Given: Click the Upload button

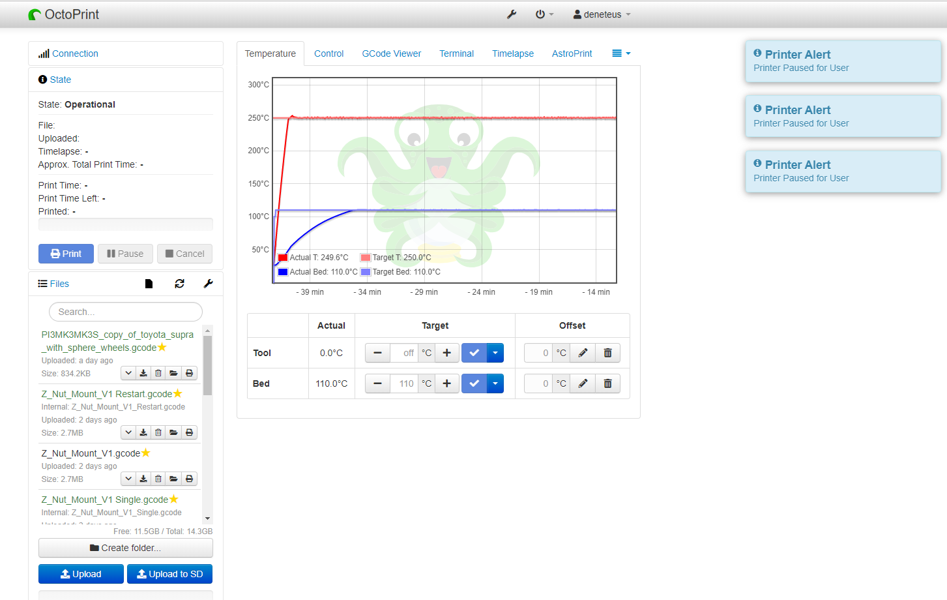Looking at the screenshot, I should click(81, 574).
